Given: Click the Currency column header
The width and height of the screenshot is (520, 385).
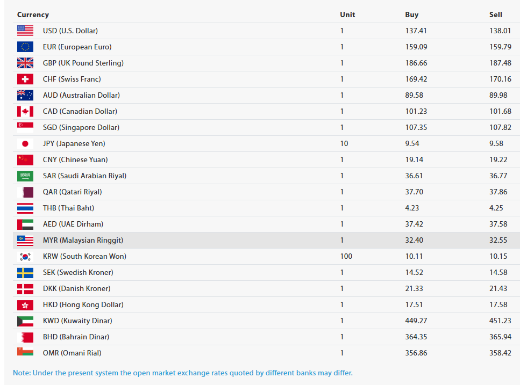Looking at the screenshot, I should coord(33,14).
